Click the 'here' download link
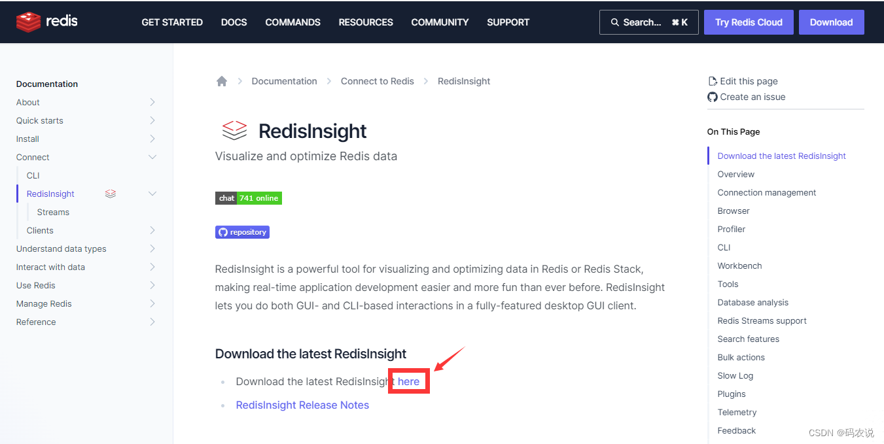 pos(409,382)
